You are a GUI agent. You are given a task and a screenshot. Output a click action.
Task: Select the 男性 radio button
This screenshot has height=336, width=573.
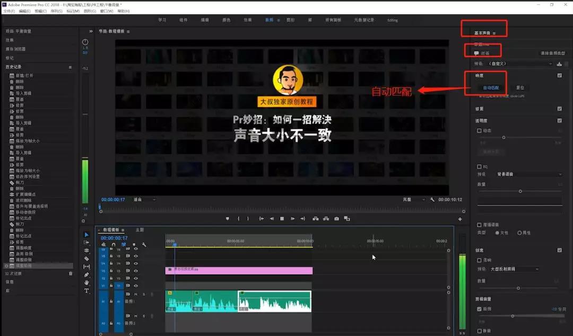click(519, 233)
